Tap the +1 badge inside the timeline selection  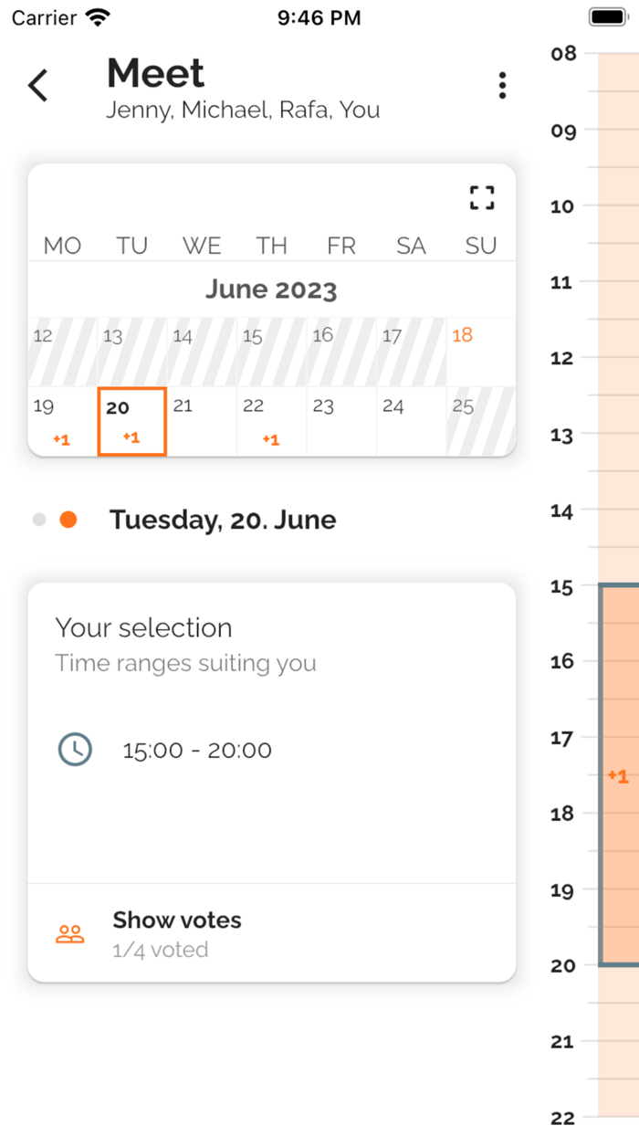[616, 777]
